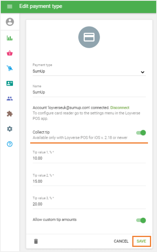Open the hamburger navigation menu

tap(9, 6)
